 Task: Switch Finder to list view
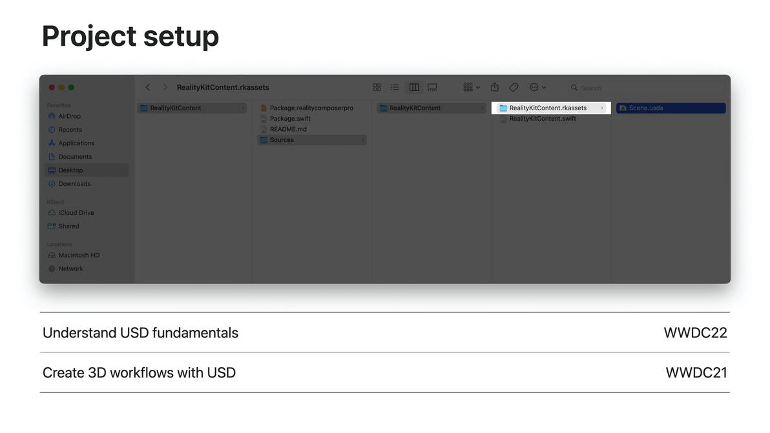pyautogui.click(x=395, y=87)
